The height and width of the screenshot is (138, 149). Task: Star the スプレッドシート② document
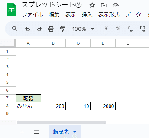point(92,5)
